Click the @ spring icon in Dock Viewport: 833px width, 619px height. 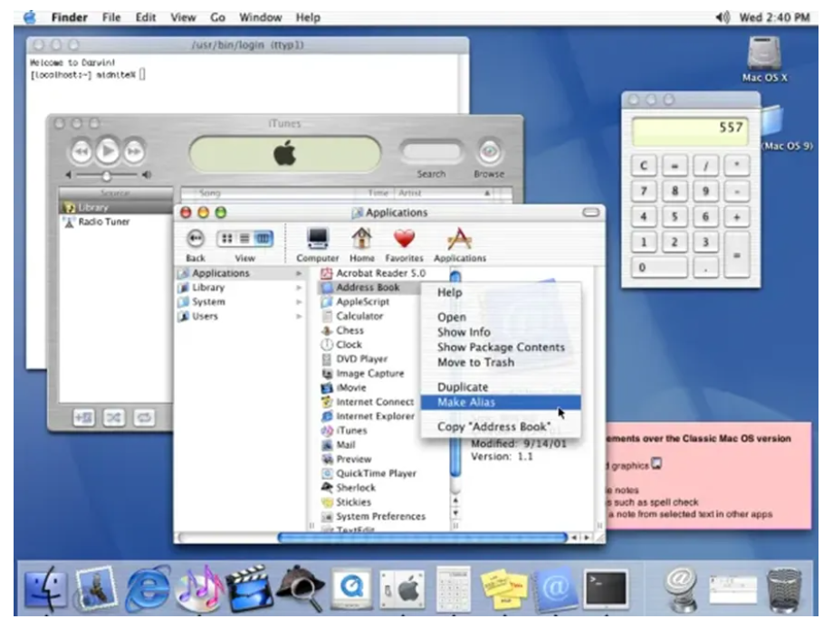pos(682,588)
